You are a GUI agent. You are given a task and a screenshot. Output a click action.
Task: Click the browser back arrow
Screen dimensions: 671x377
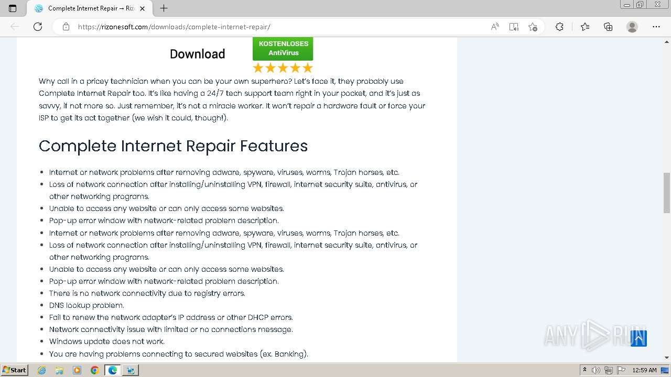point(15,27)
